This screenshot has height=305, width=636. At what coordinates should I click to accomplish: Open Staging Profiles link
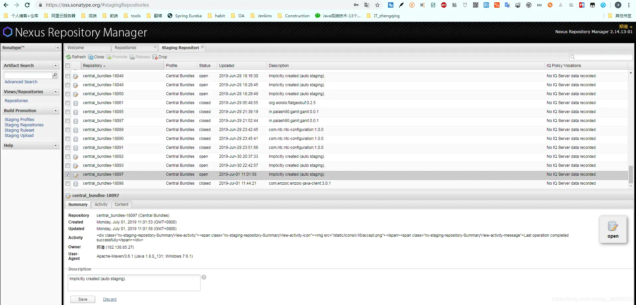20,120
